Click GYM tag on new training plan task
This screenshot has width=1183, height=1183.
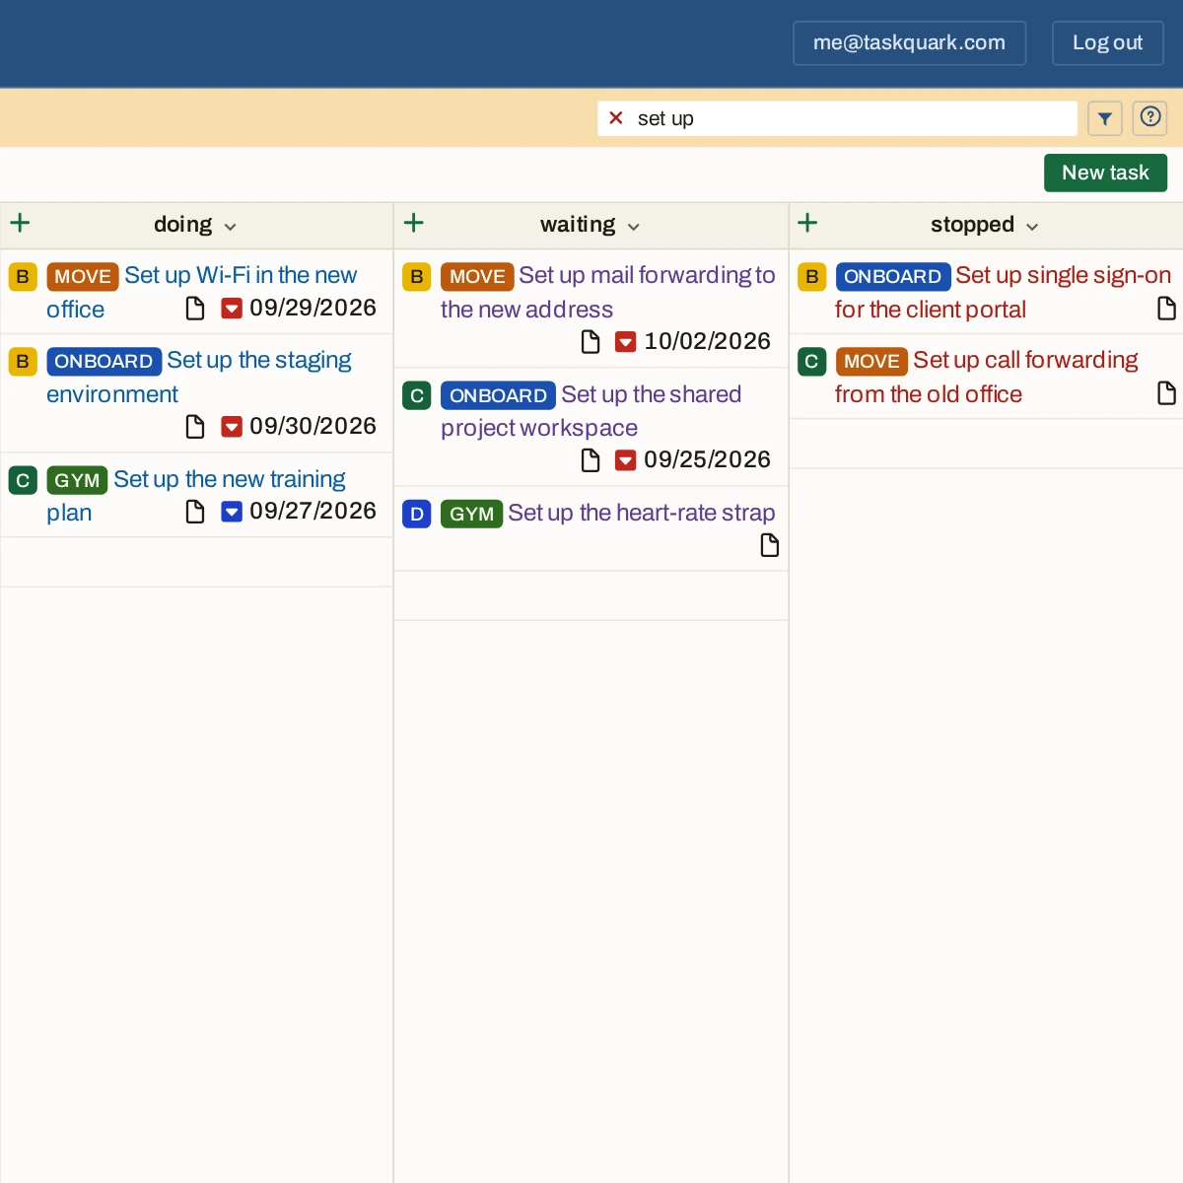click(77, 480)
